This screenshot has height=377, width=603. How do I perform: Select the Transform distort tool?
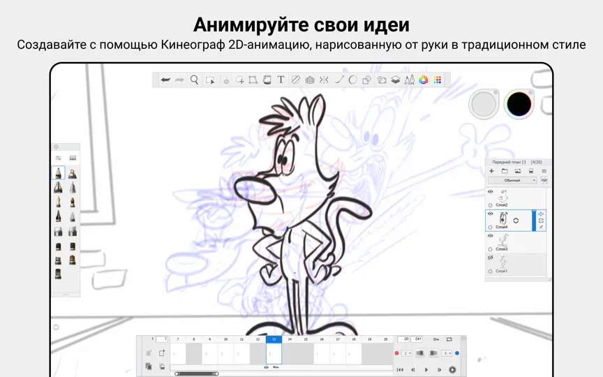click(253, 80)
